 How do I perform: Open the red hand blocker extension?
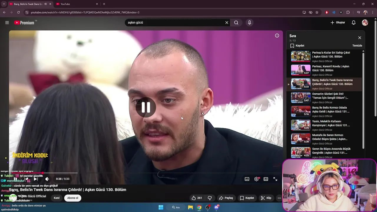pos(327,12)
